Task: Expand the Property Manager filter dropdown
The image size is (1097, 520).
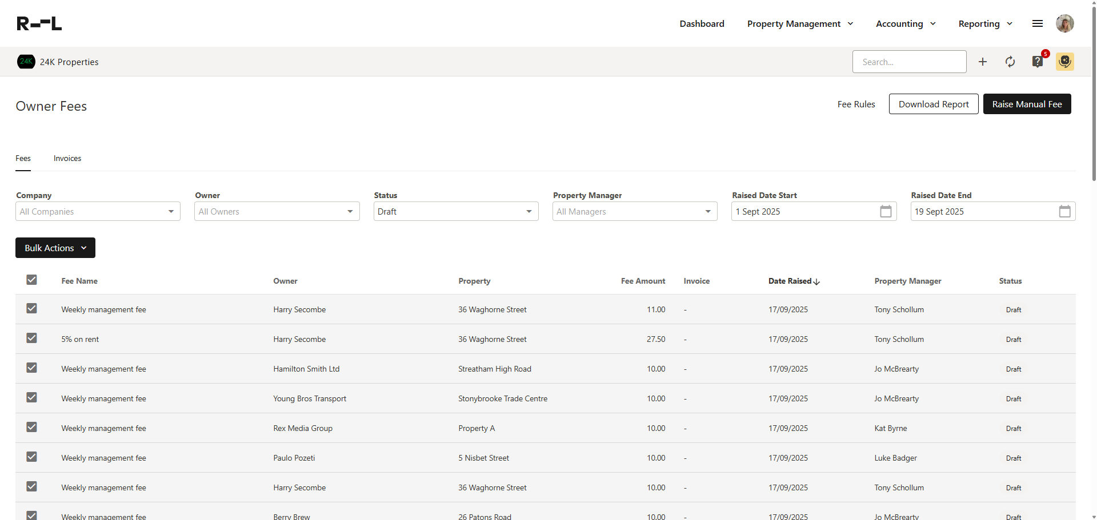Action: point(634,212)
